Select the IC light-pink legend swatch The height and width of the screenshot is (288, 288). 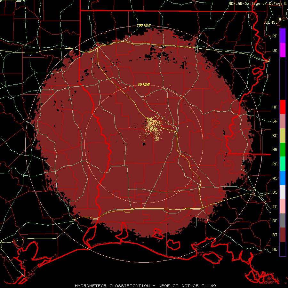[x=283, y=206]
